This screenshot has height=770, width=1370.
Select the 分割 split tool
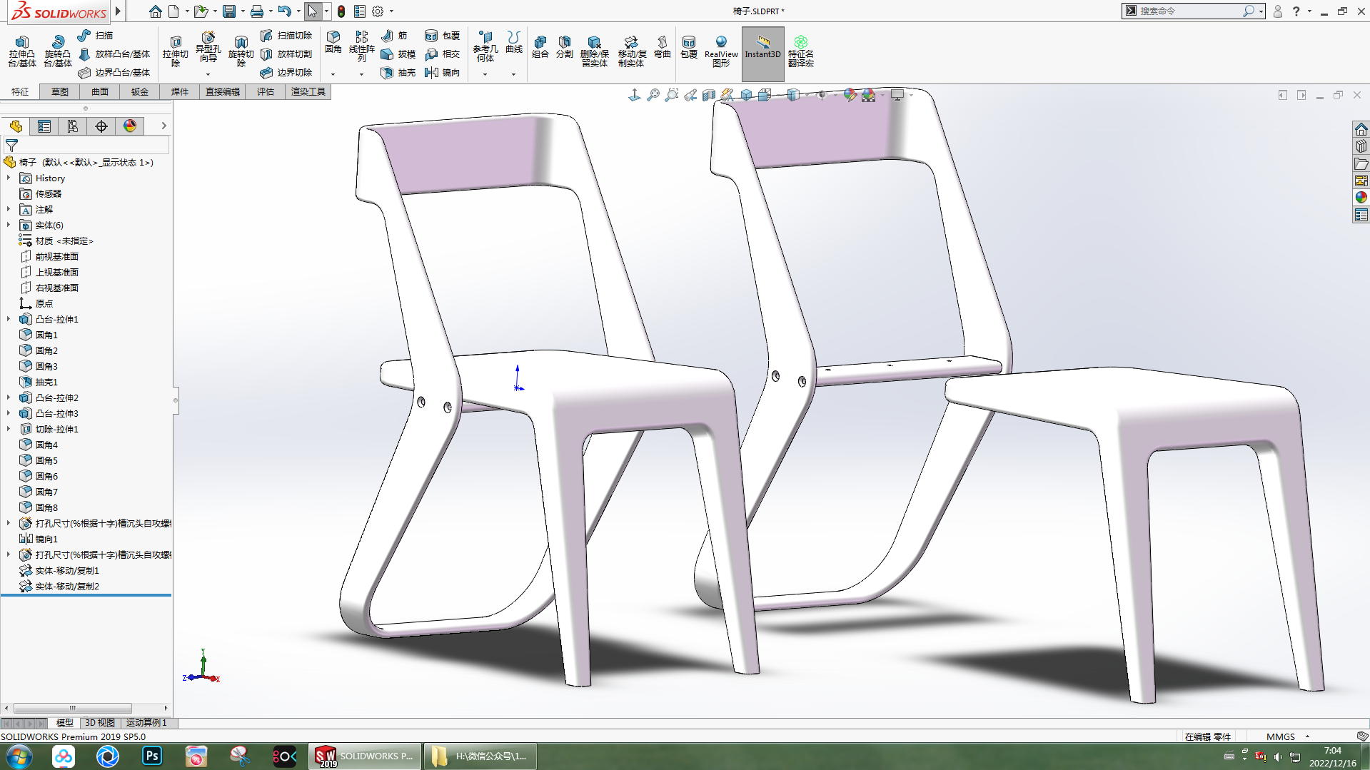coord(564,47)
